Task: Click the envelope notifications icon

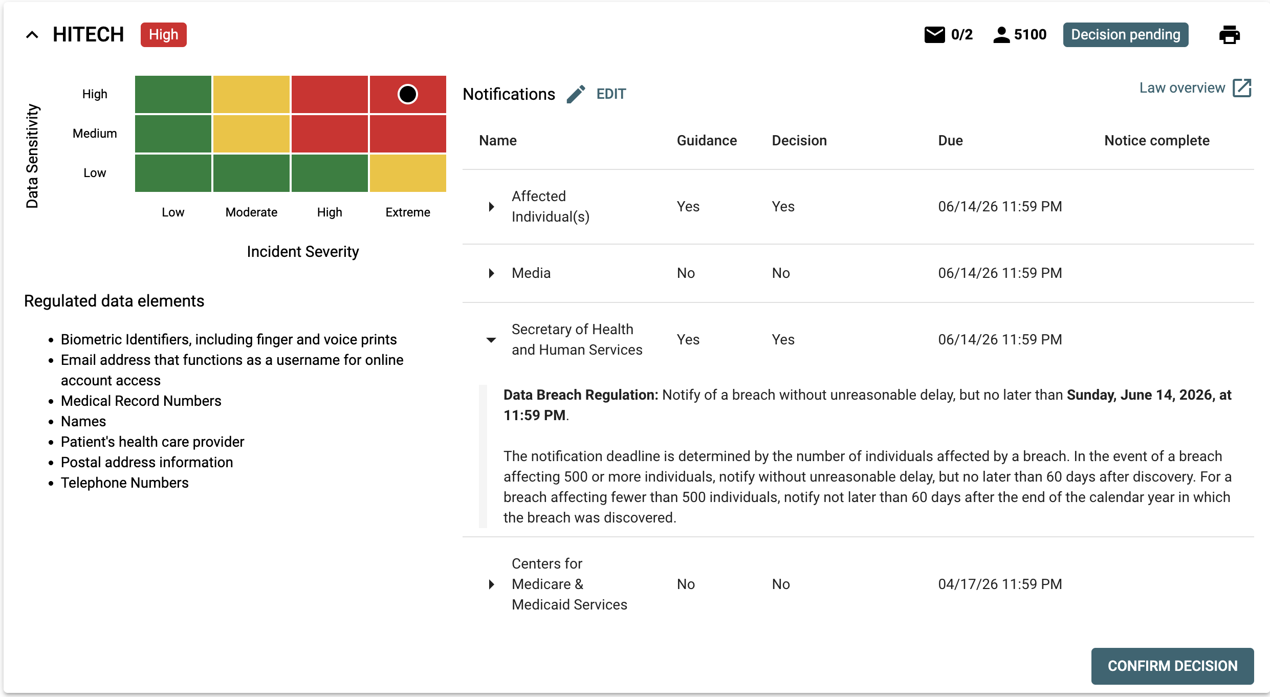Action: (934, 35)
